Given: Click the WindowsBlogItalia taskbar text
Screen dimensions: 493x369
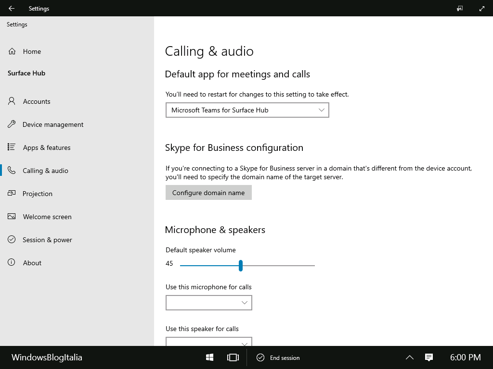Looking at the screenshot, I should pyautogui.click(x=47, y=357).
